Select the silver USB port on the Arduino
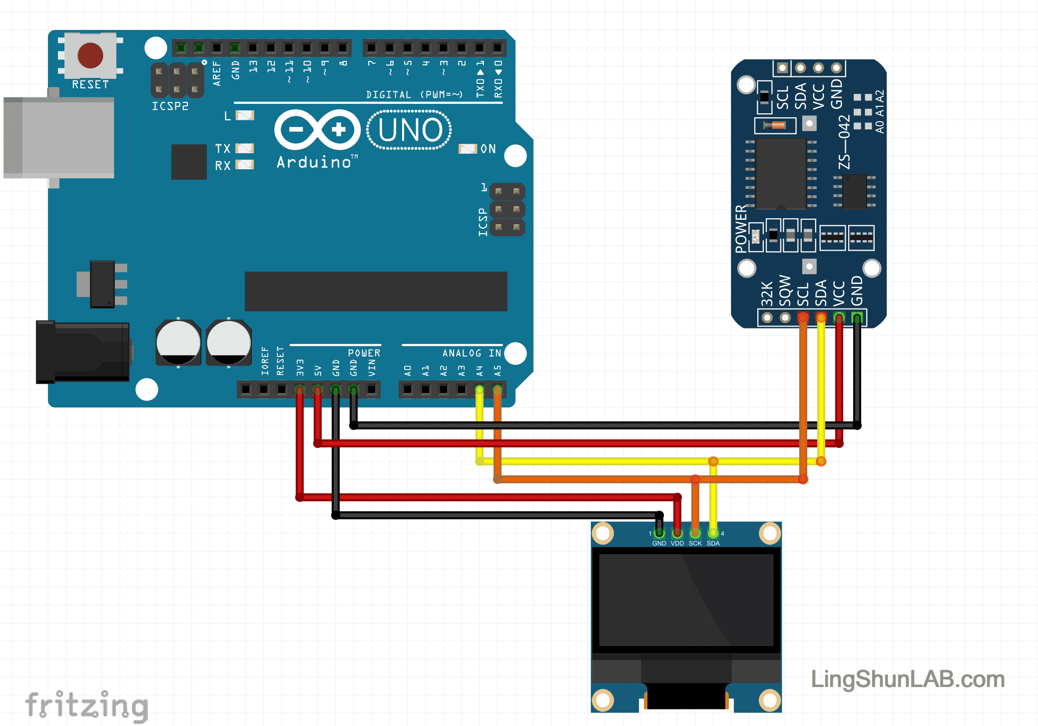Screen dimensions: 1038x726 tap(59, 138)
